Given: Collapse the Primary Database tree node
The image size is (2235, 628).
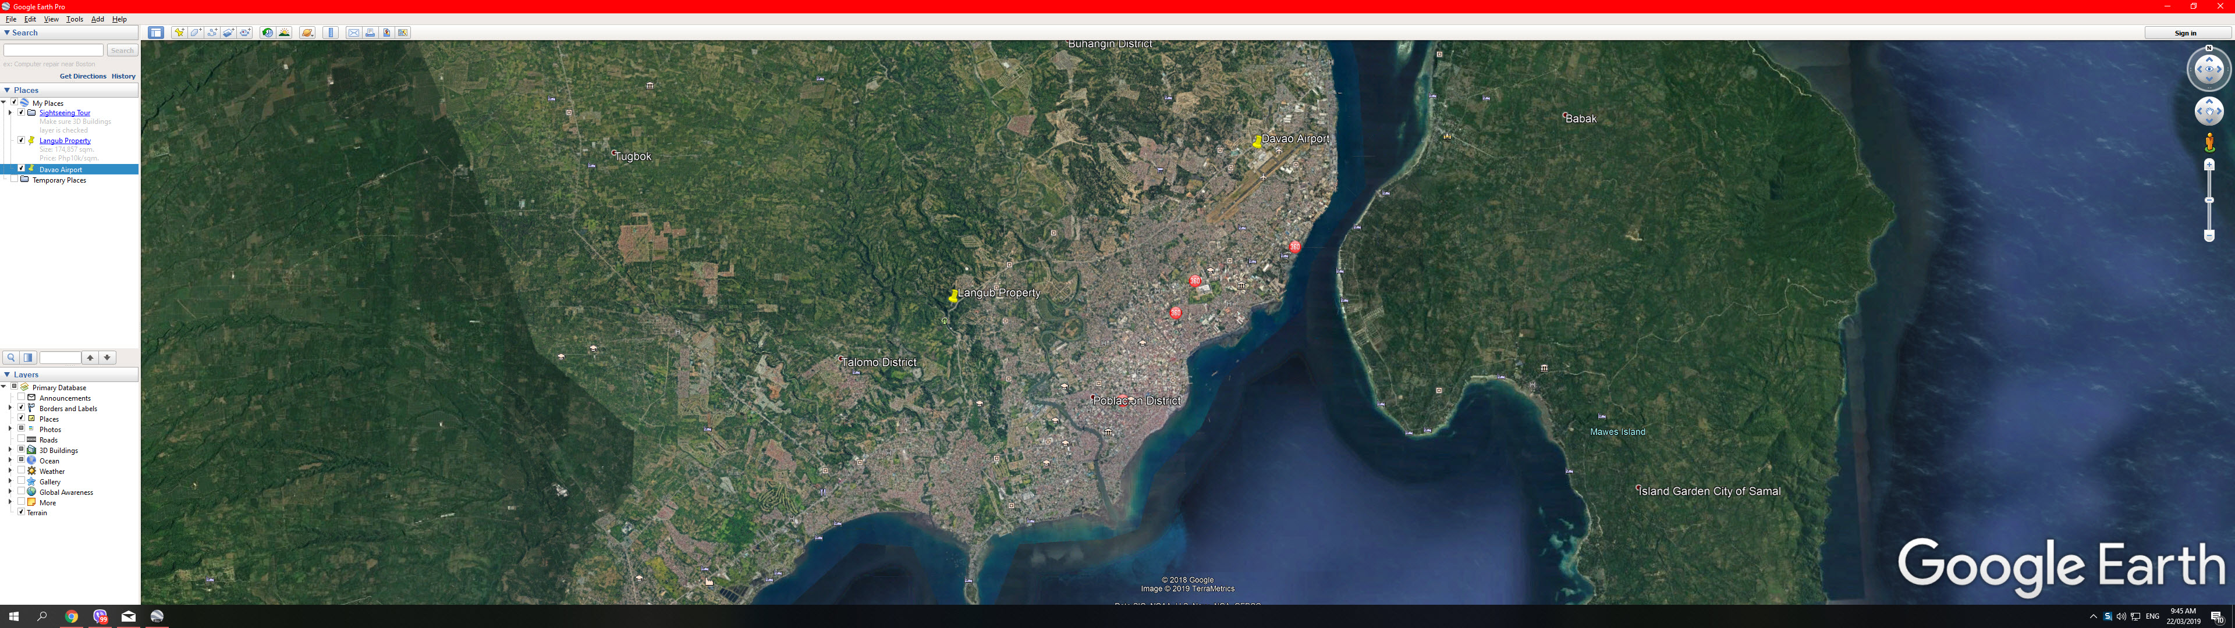Looking at the screenshot, I should [4, 387].
